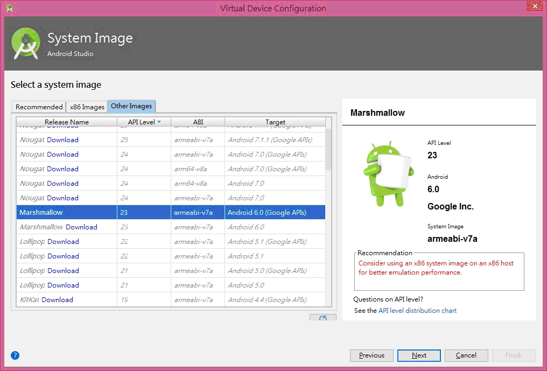547x371 pixels.
Task: Click the 'Android 6.0 (Google APIs)' target cell
Action: point(275,212)
